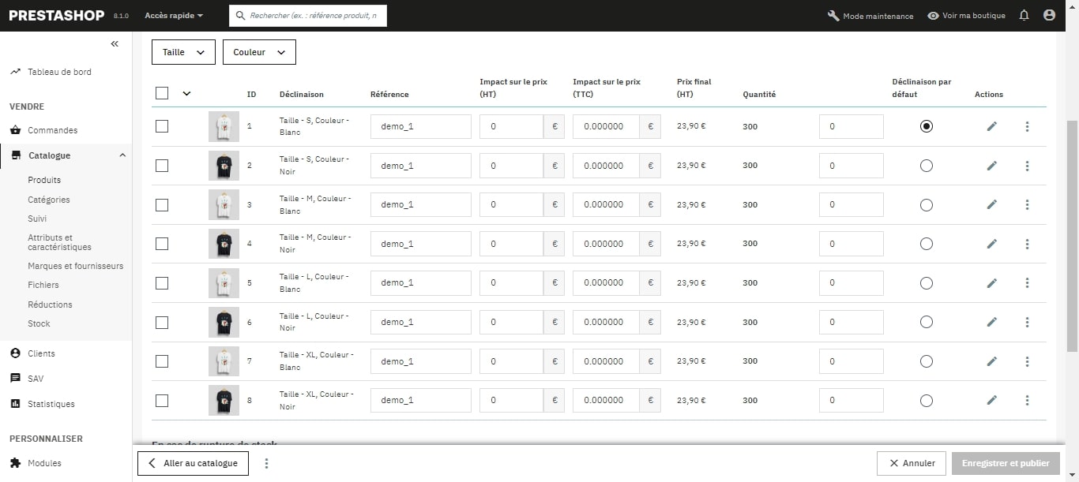The image size is (1079, 482).
Task: Edit combination ID 3 pencil icon
Action: (992, 204)
